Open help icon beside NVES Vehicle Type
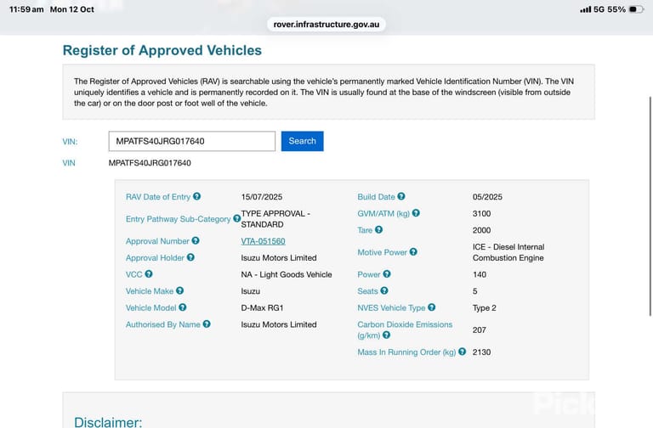Screen dimensions: 653x428 click(431, 307)
